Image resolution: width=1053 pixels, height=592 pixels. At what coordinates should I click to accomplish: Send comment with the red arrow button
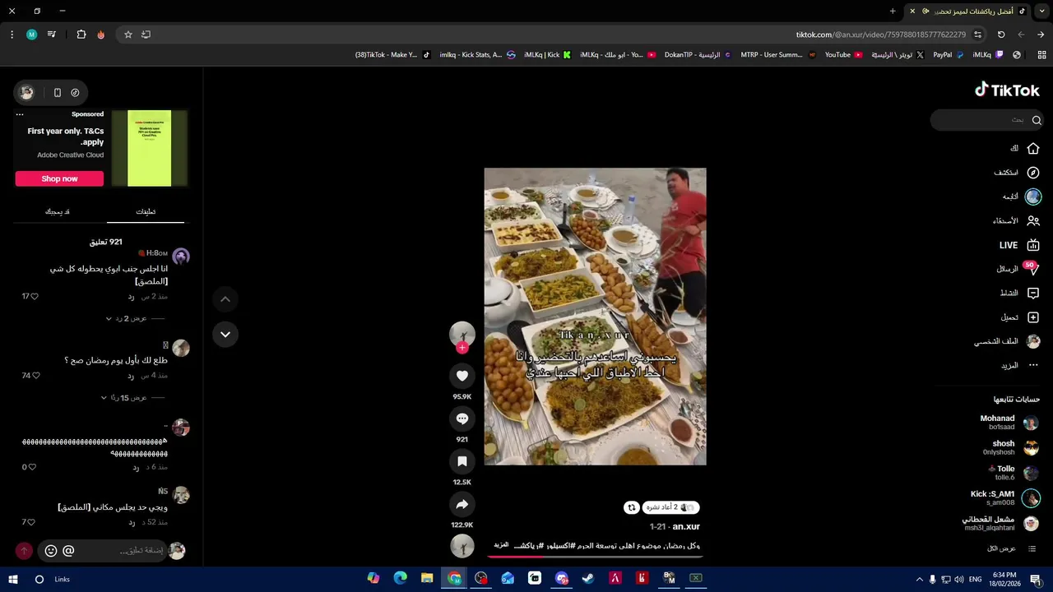point(24,551)
